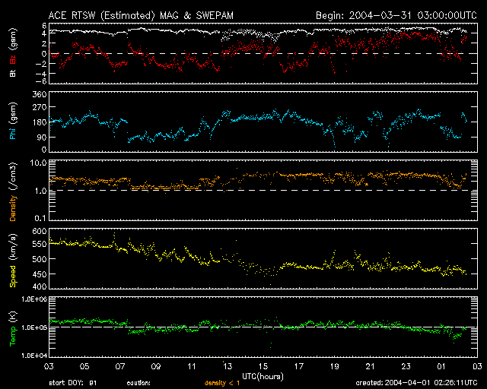
Task: Select the '1.0E+05' tick on the Temp axis
Action: coord(34,327)
